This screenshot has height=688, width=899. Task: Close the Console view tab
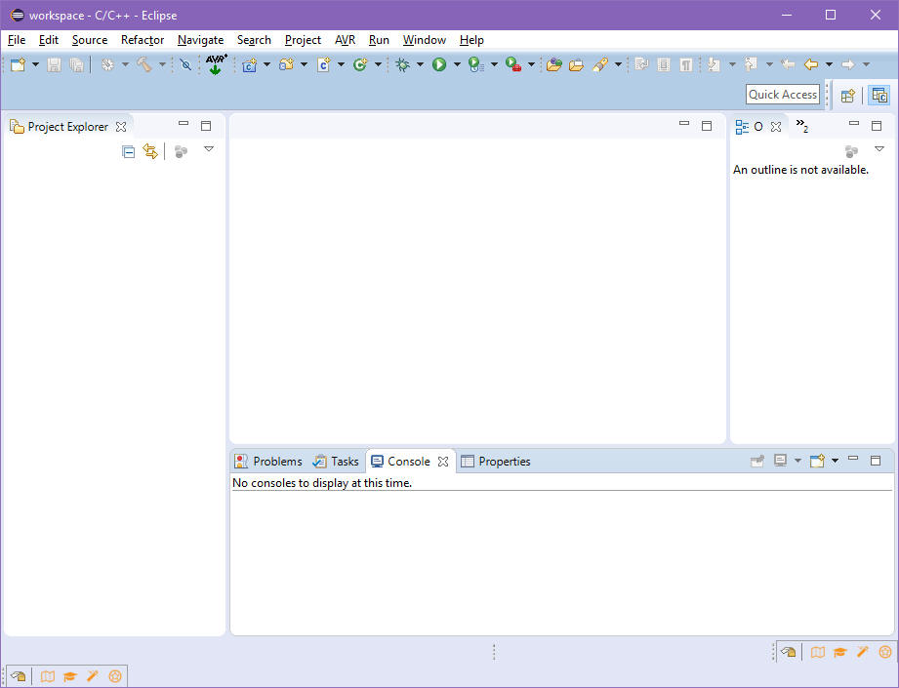[443, 462]
